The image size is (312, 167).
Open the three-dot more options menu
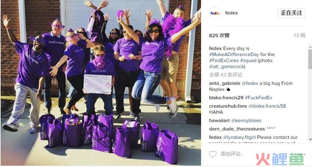click(302, 154)
